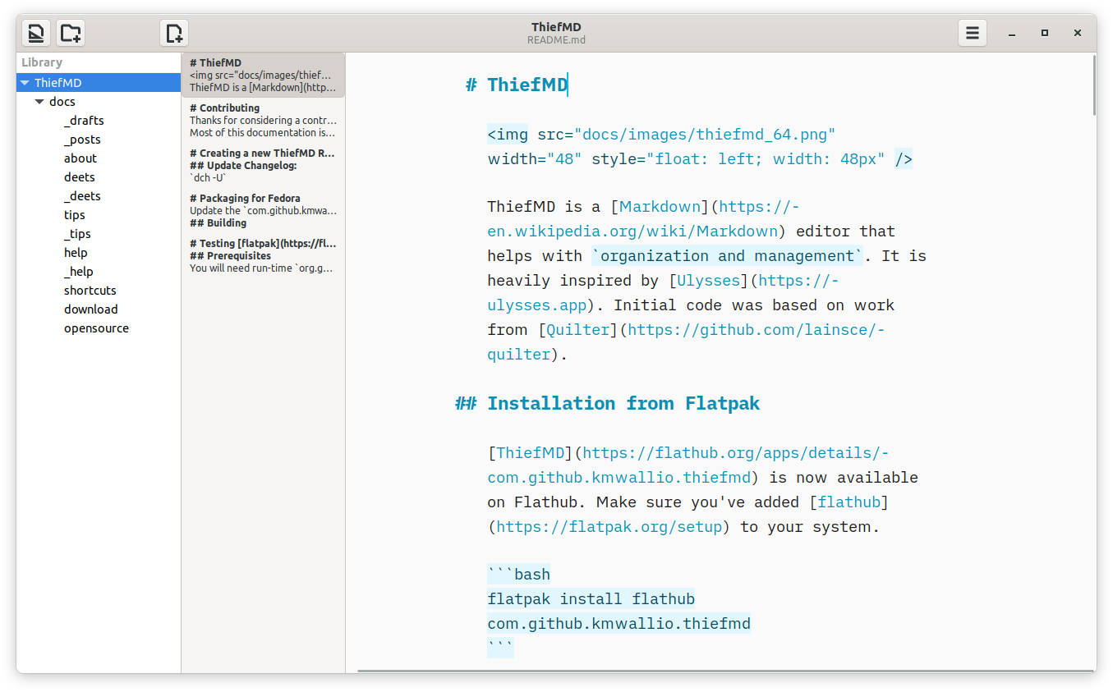Click the add folder to library icon

click(x=71, y=33)
